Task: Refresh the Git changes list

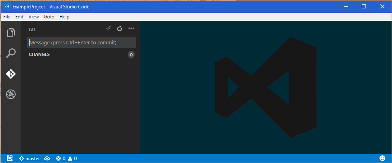Action: [119, 28]
